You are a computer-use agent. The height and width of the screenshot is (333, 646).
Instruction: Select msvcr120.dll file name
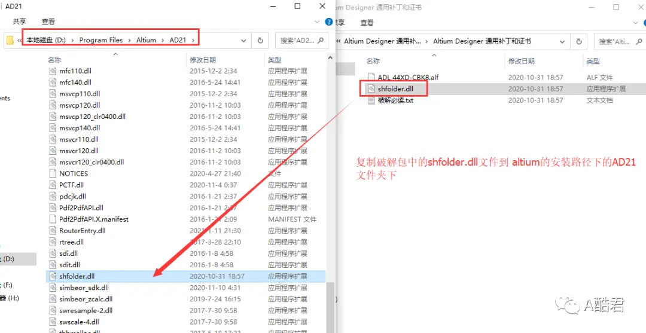coord(79,151)
